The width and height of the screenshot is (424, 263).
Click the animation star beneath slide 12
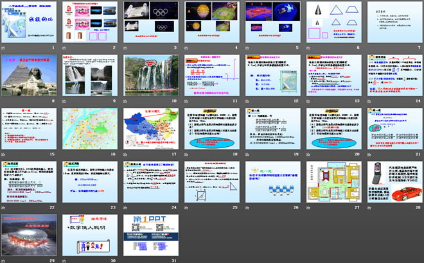pos(247,101)
